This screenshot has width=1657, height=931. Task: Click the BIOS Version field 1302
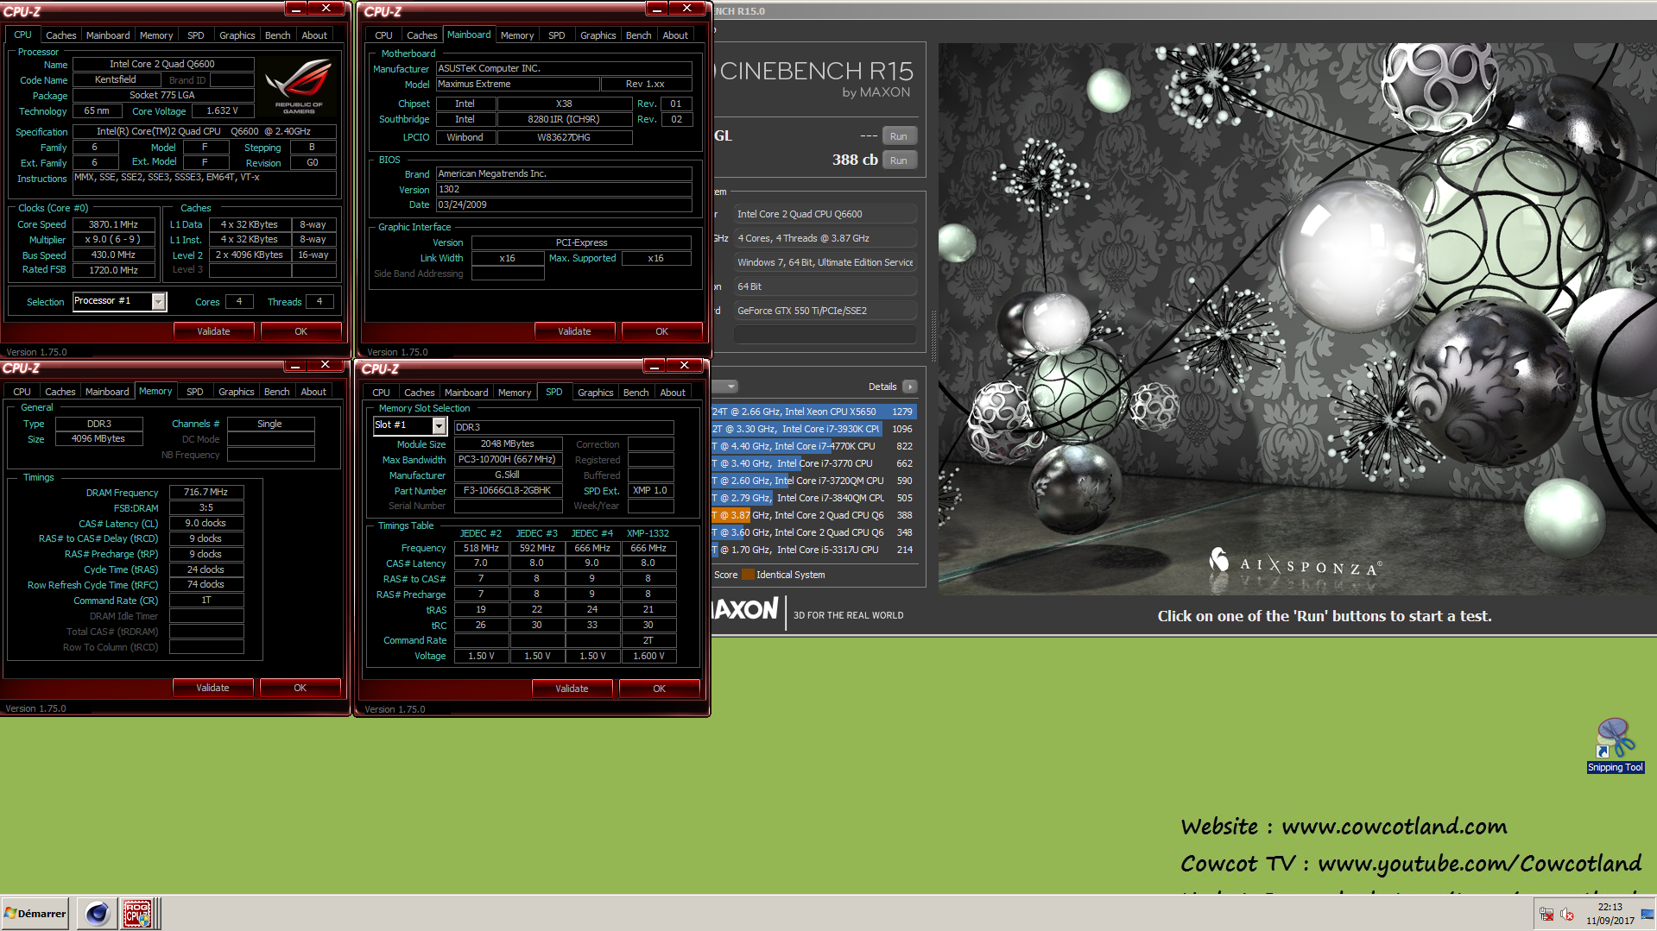(x=564, y=190)
